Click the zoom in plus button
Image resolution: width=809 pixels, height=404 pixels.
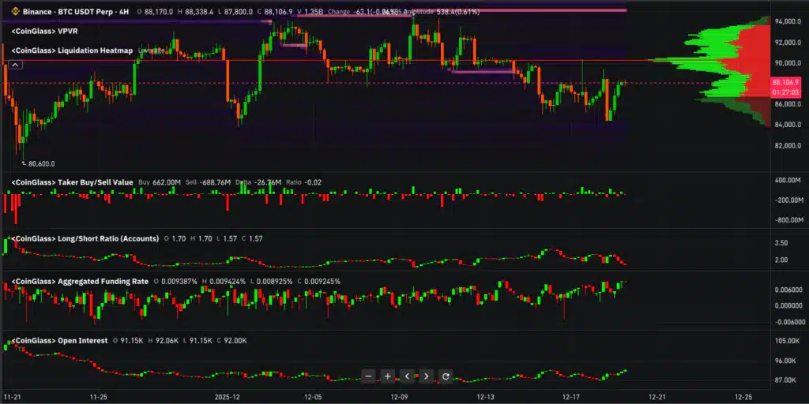tap(387, 376)
